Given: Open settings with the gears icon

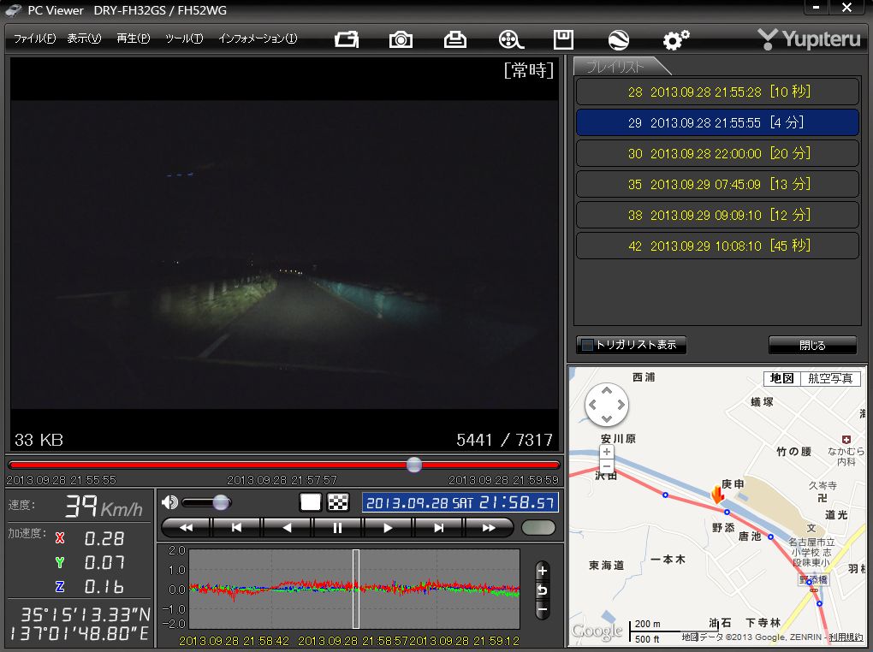Looking at the screenshot, I should click(676, 39).
